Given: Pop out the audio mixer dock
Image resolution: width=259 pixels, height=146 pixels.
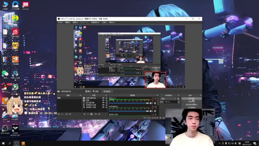Looking at the screenshot, I should [x=157, y=95].
